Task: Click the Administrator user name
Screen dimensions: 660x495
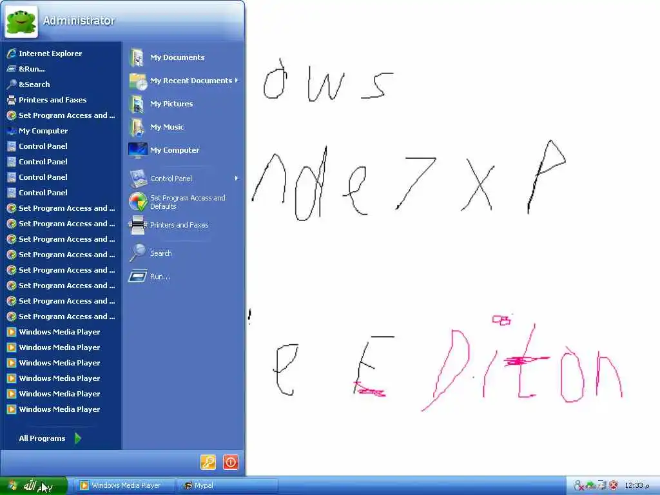Action: coord(79,21)
